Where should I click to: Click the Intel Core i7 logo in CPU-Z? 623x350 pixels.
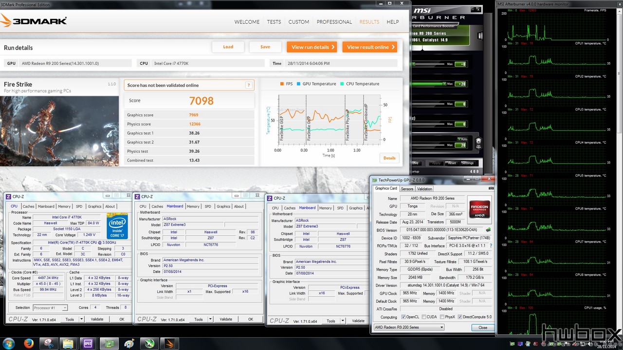pos(117,226)
